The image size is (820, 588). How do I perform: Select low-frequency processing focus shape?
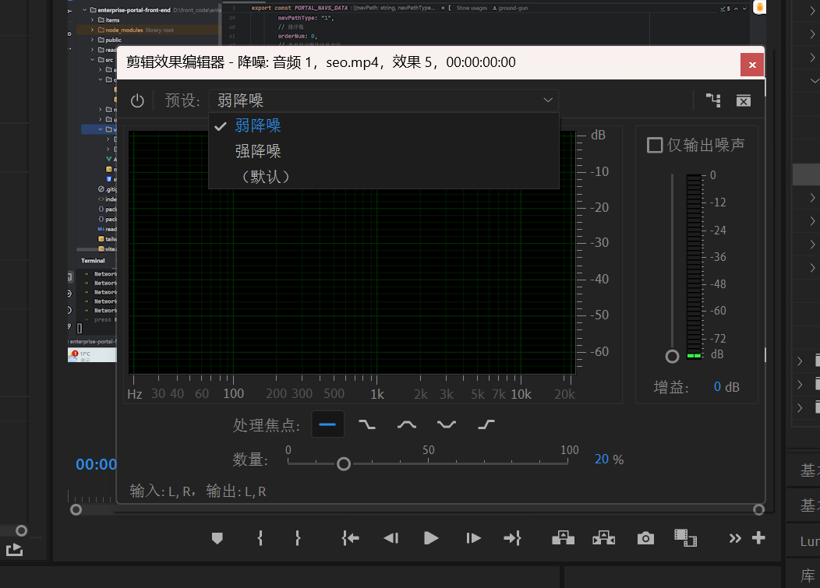click(x=366, y=424)
